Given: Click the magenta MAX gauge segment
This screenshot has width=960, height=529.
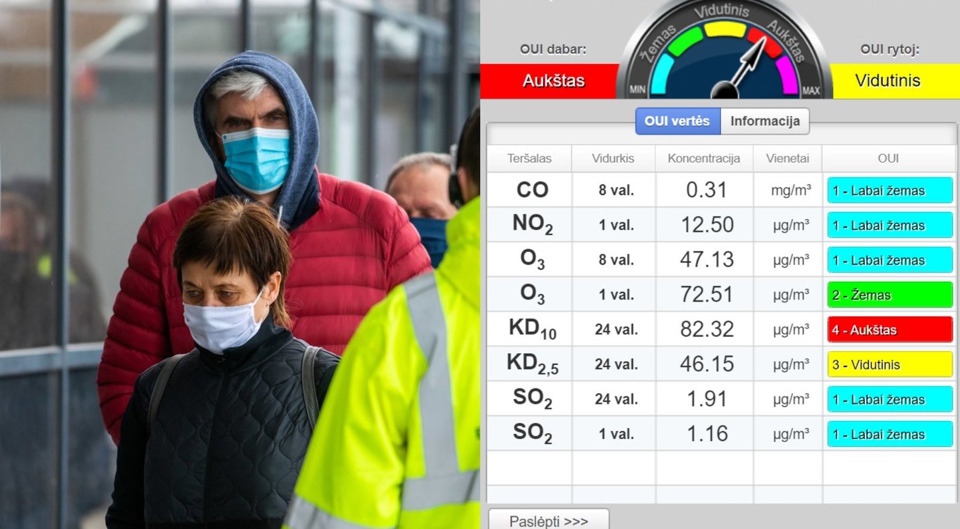Looking at the screenshot, I should [787, 75].
